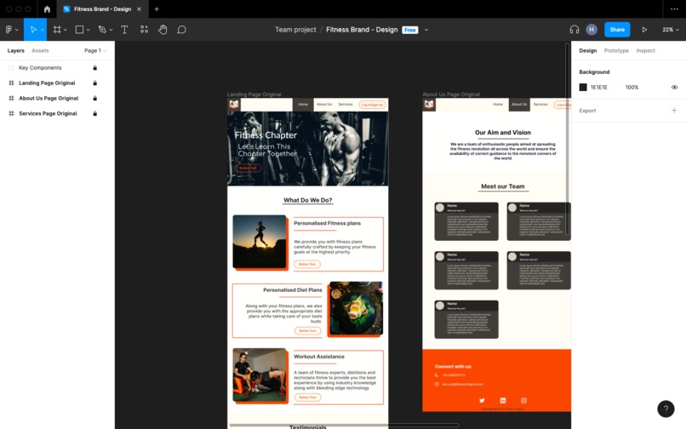Click the Fitness Brand - Design file title
This screenshot has height=429, width=686.
tap(362, 29)
